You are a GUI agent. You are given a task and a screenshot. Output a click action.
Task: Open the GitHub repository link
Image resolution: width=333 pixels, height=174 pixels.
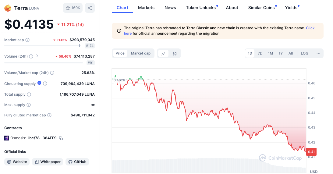coord(77,162)
